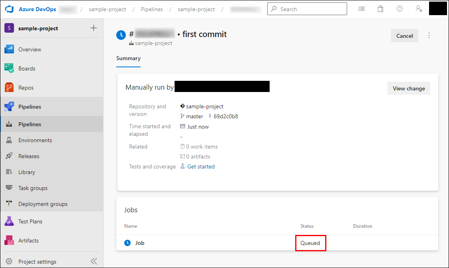Click the Test Plans flask icon
449x268 pixels.
tap(9, 221)
